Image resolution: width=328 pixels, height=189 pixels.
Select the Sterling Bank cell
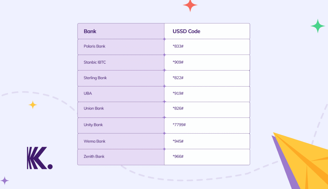[121, 78]
